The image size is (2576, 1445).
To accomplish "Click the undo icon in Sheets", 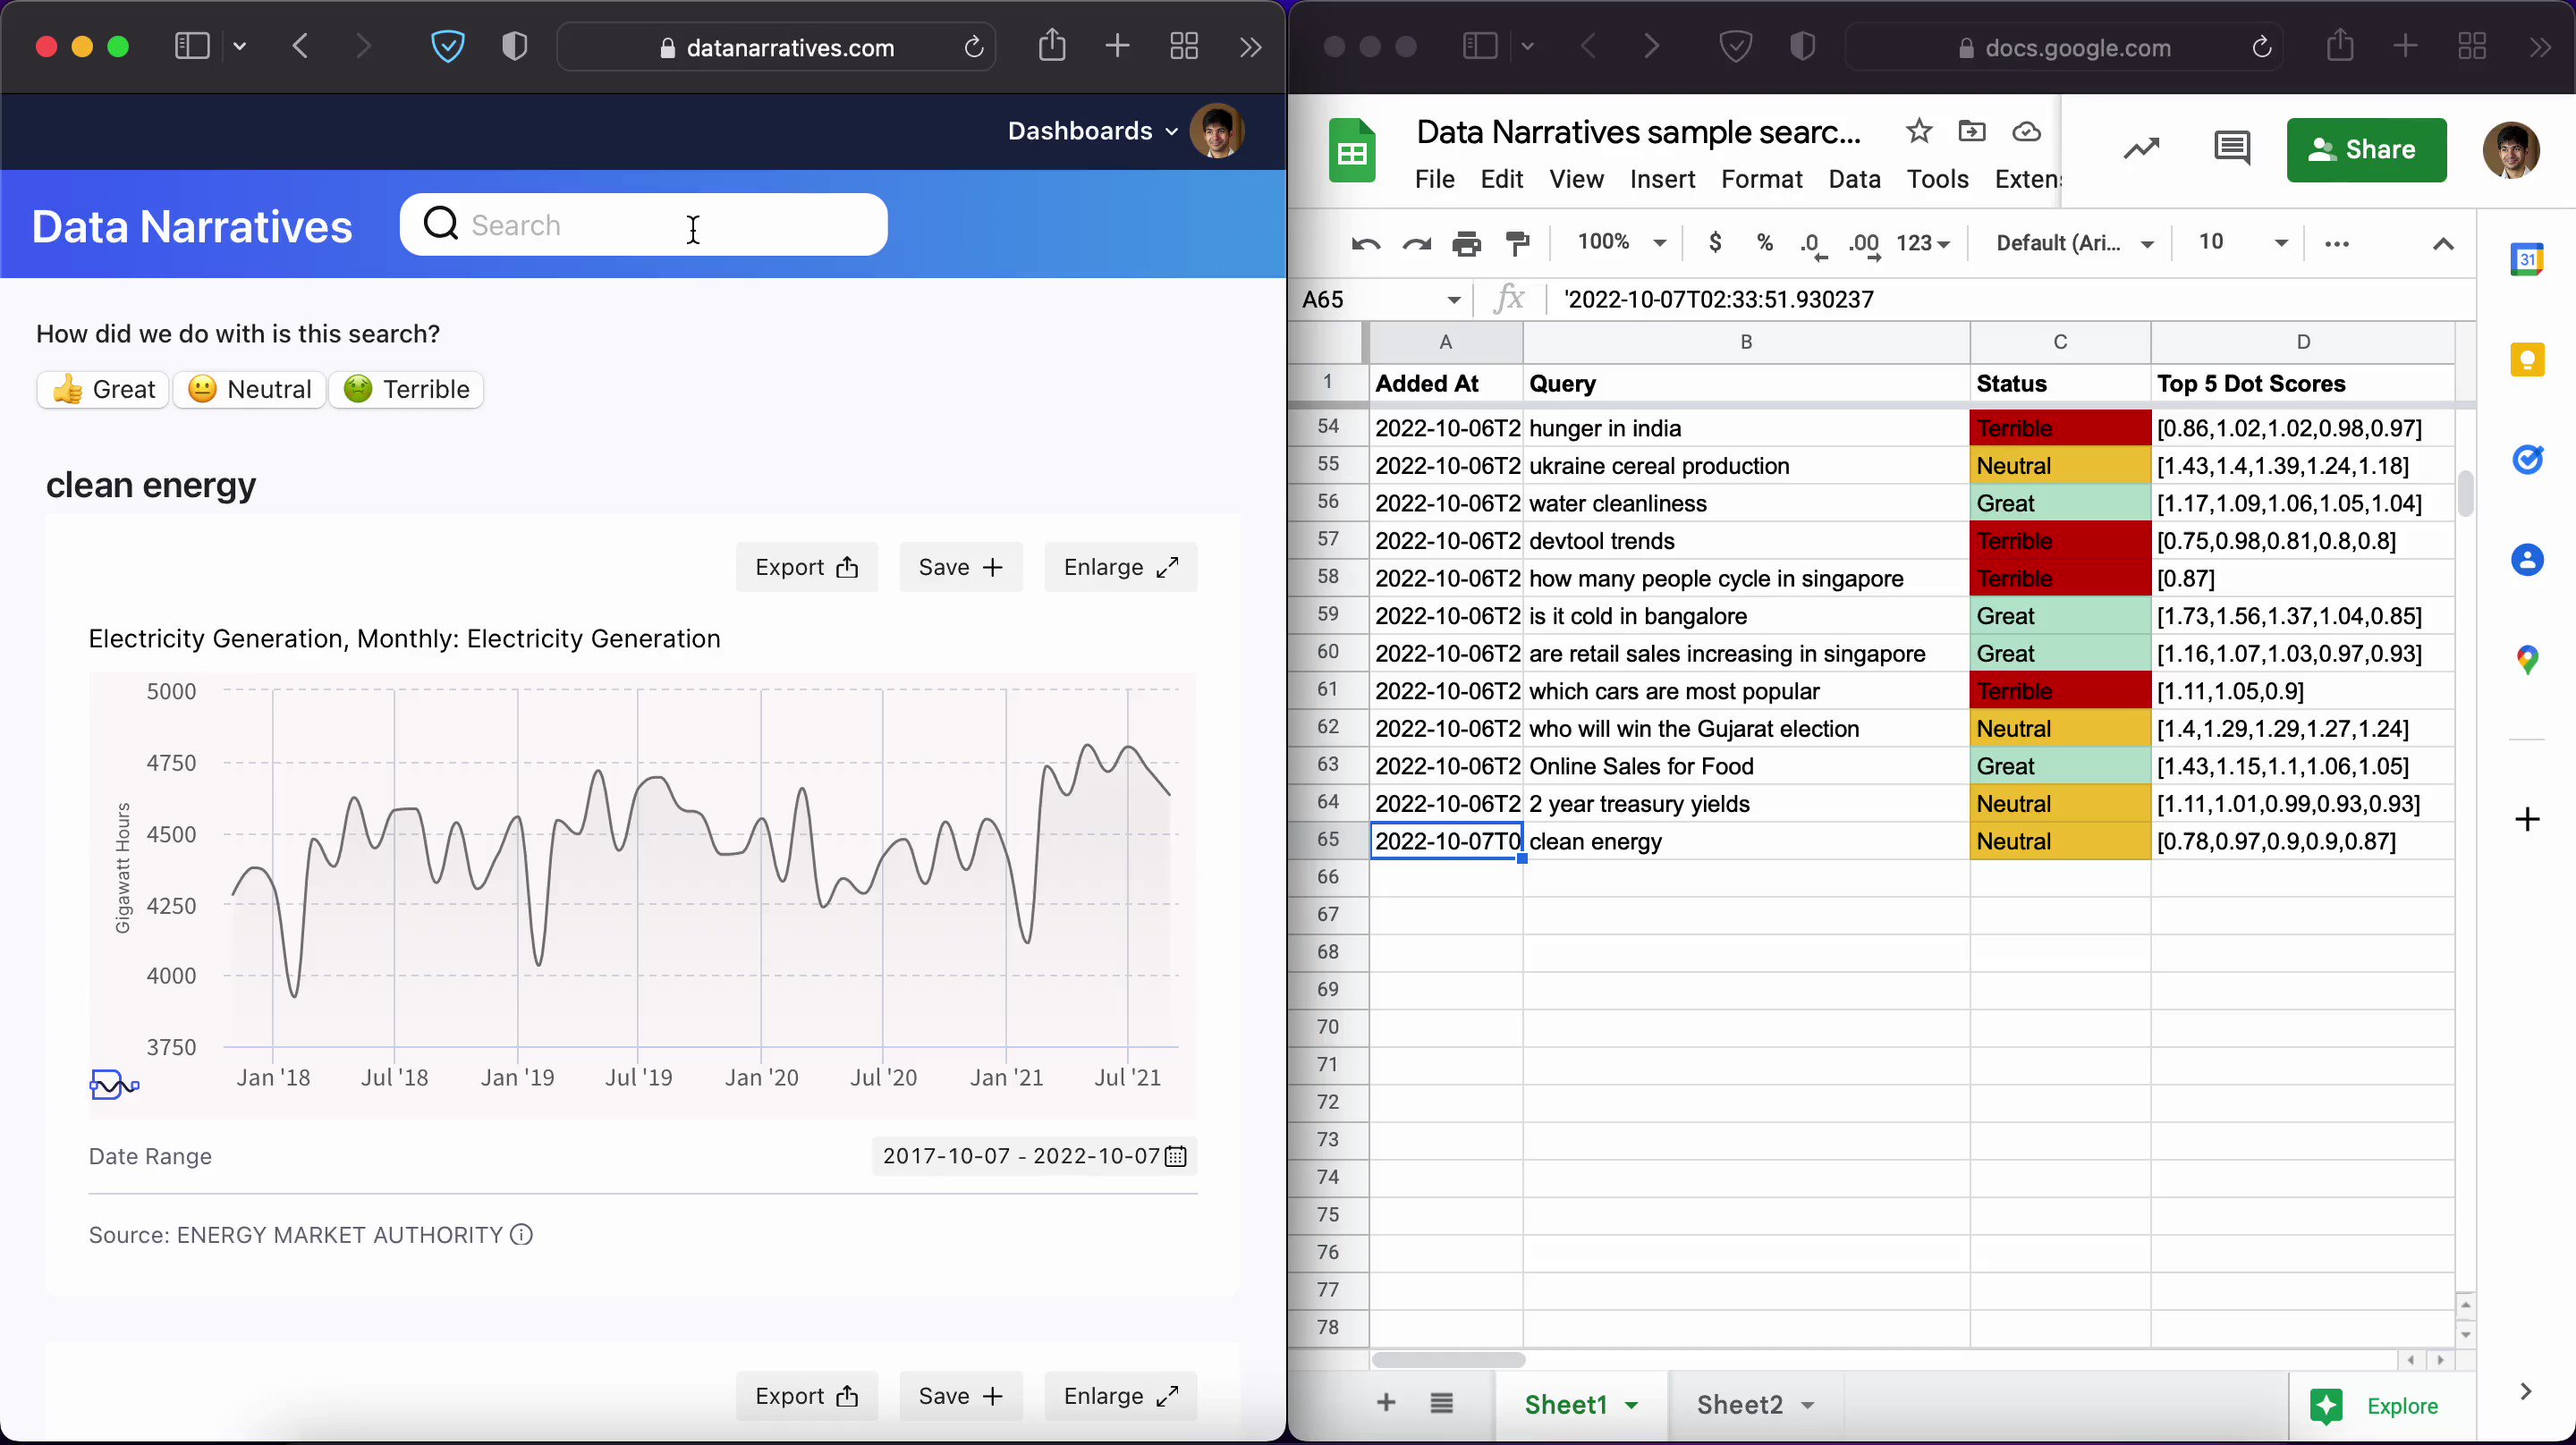I will click(x=1365, y=244).
